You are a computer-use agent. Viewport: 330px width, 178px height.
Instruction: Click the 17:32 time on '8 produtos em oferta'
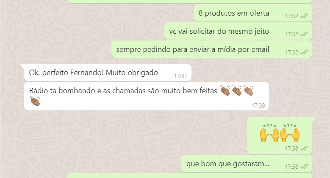click(x=291, y=16)
